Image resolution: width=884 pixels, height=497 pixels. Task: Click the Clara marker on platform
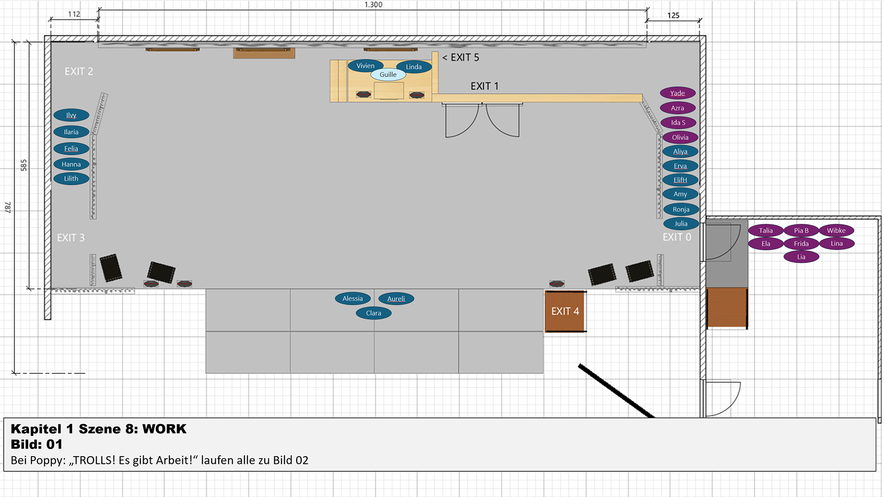click(373, 313)
